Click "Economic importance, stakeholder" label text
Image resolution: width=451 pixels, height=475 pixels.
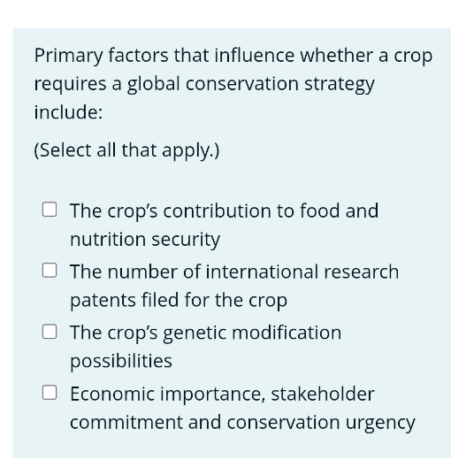(x=222, y=394)
